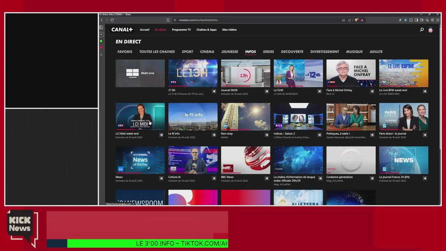Reload the page with the refresh icon

[x=112, y=20]
